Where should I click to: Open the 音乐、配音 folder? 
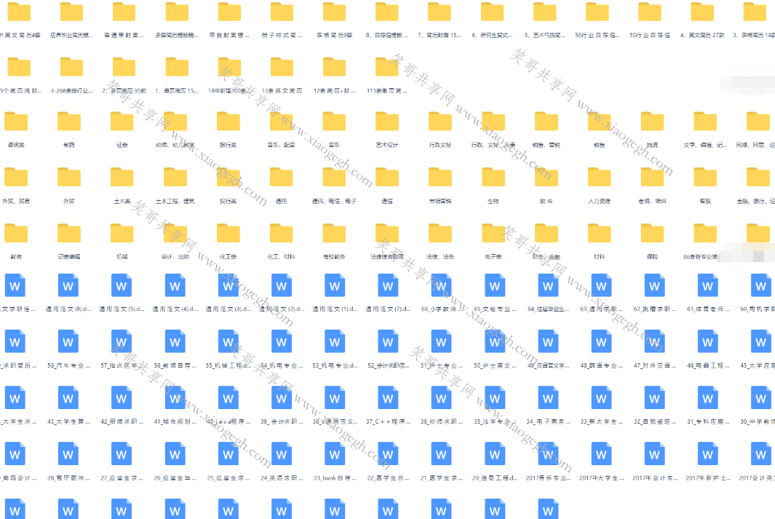tap(281, 122)
